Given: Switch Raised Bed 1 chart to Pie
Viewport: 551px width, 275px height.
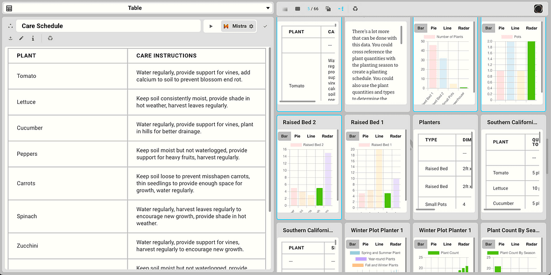Looking at the screenshot, I should click(x=365, y=136).
